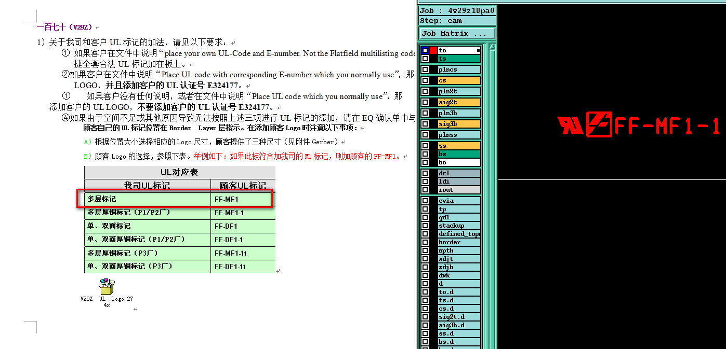Tick the 'sig3b' layer checkbox
This screenshot has height=349, width=726.
[x=425, y=124]
